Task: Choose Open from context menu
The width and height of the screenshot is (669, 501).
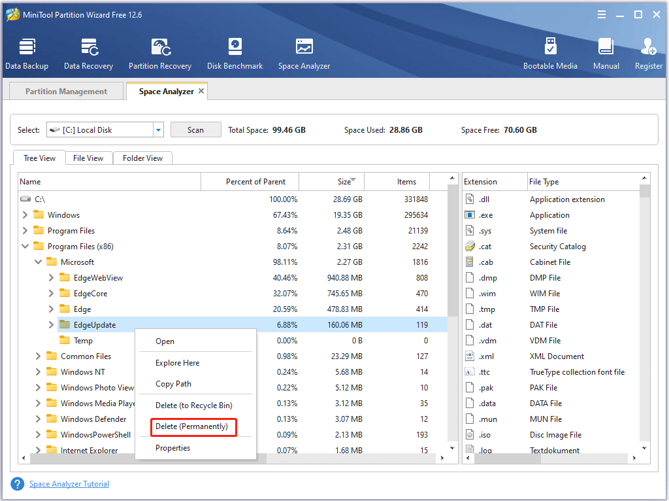Action: 165,341
